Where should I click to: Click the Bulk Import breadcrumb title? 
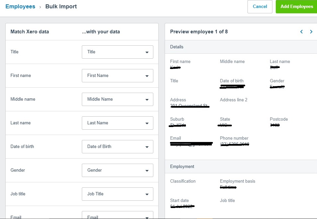click(x=61, y=7)
